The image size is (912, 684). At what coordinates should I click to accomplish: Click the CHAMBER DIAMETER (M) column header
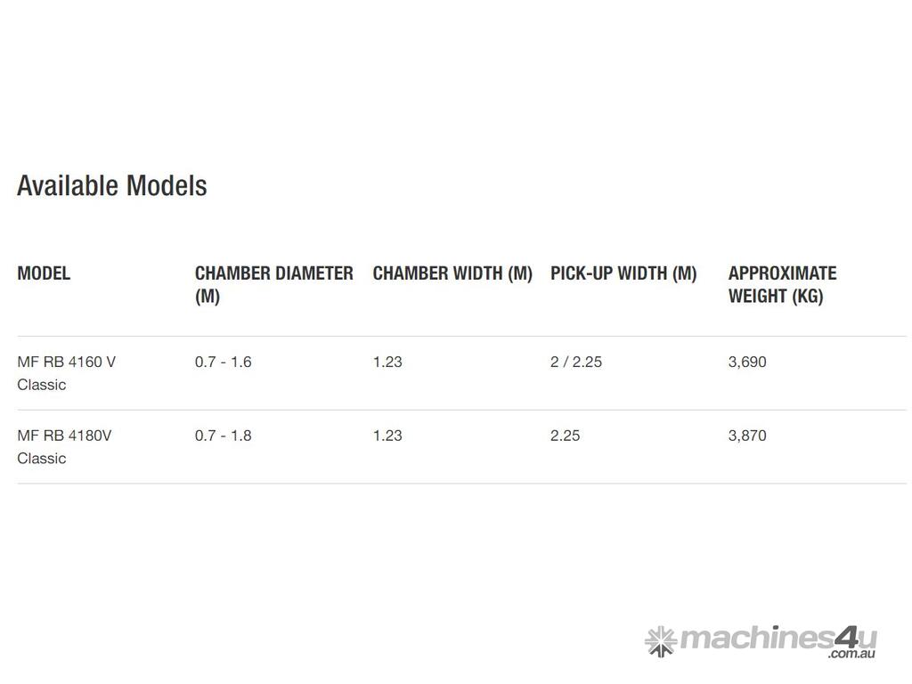[x=273, y=284]
